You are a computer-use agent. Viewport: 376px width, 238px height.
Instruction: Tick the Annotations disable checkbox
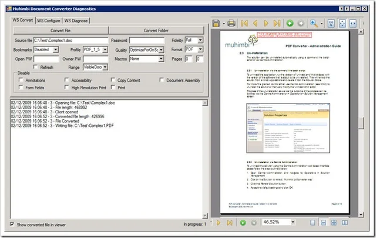click(x=21, y=79)
